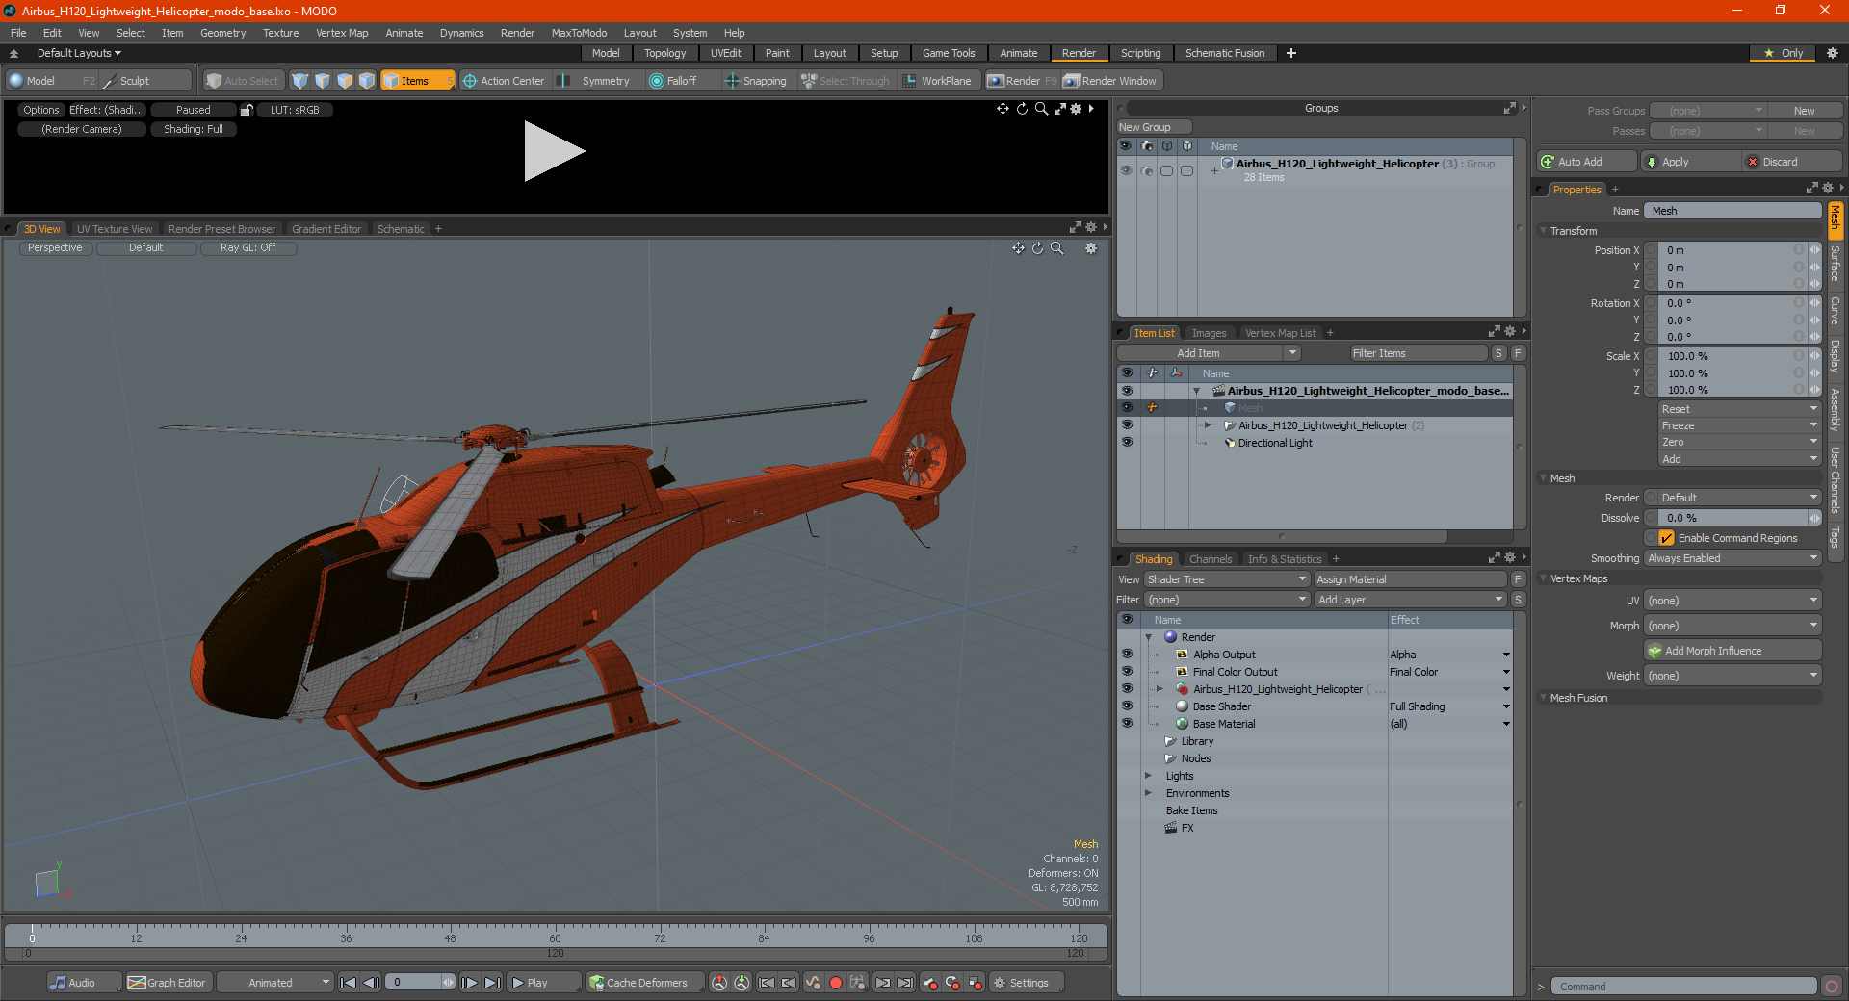Image resolution: width=1849 pixels, height=1001 pixels.
Task: Toggle visibility of Alpha Output layer
Action: pos(1127,654)
